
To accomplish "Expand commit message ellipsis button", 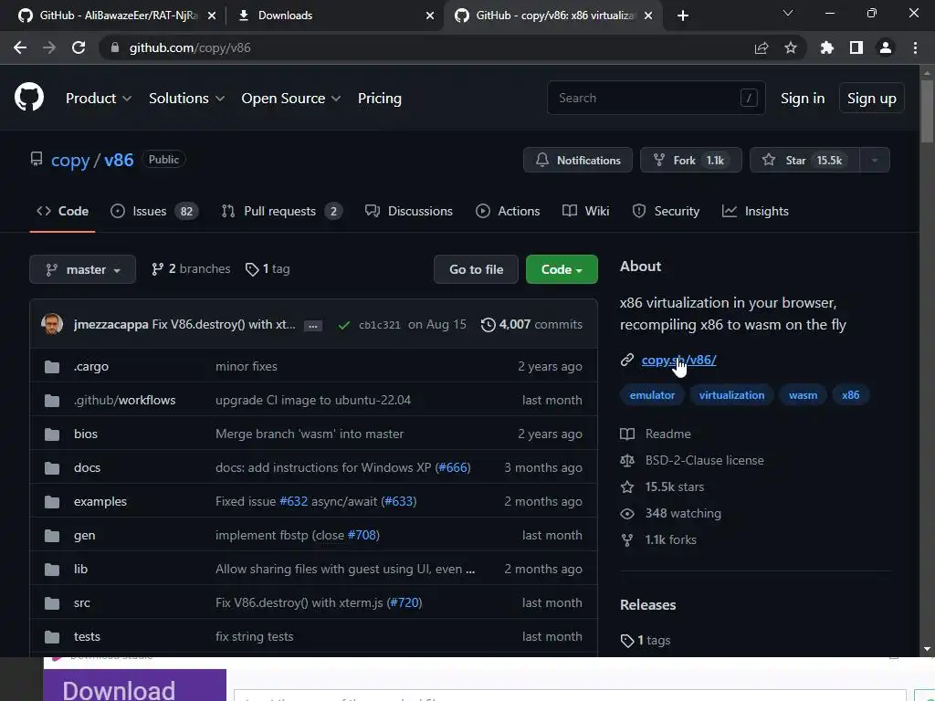I will (x=313, y=326).
